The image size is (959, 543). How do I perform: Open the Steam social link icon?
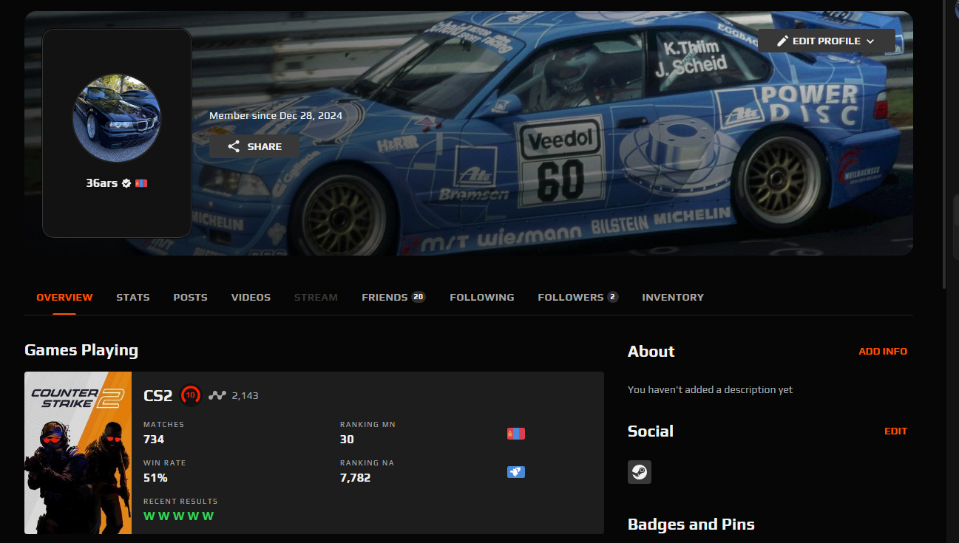[x=640, y=472]
